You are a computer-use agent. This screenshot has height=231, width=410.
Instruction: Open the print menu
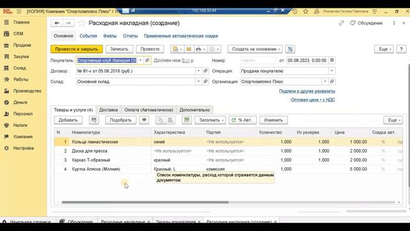tap(201, 49)
